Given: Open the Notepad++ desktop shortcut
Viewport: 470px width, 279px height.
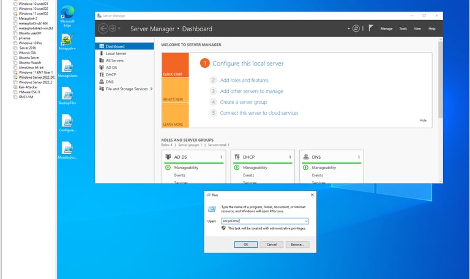Looking at the screenshot, I should 67,42.
